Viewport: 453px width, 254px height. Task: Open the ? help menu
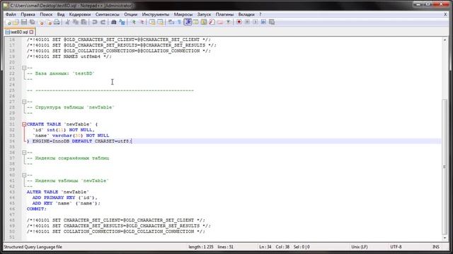pyautogui.click(x=260, y=14)
